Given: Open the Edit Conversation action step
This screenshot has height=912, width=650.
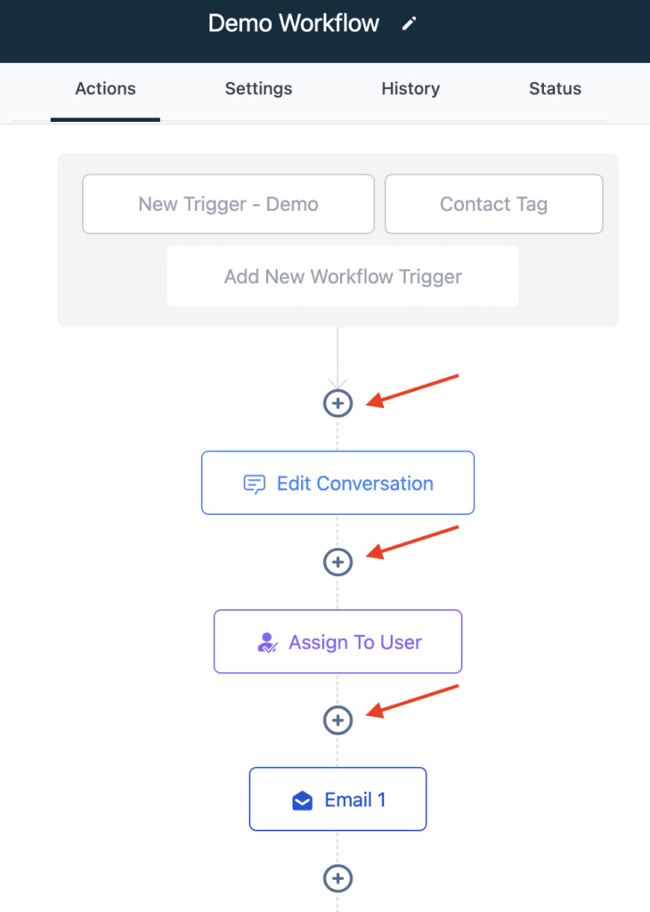Looking at the screenshot, I should [354, 484].
